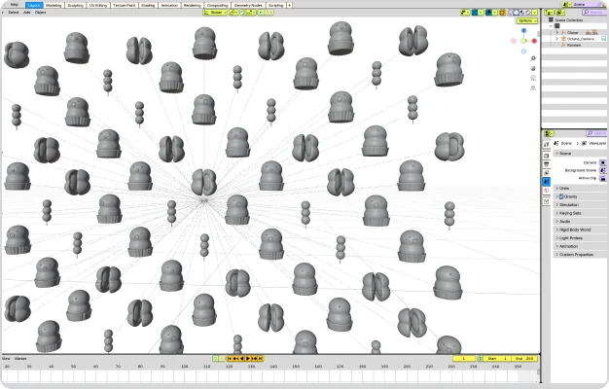
Task: Click the pan view hand icon
Action: tap(533, 68)
